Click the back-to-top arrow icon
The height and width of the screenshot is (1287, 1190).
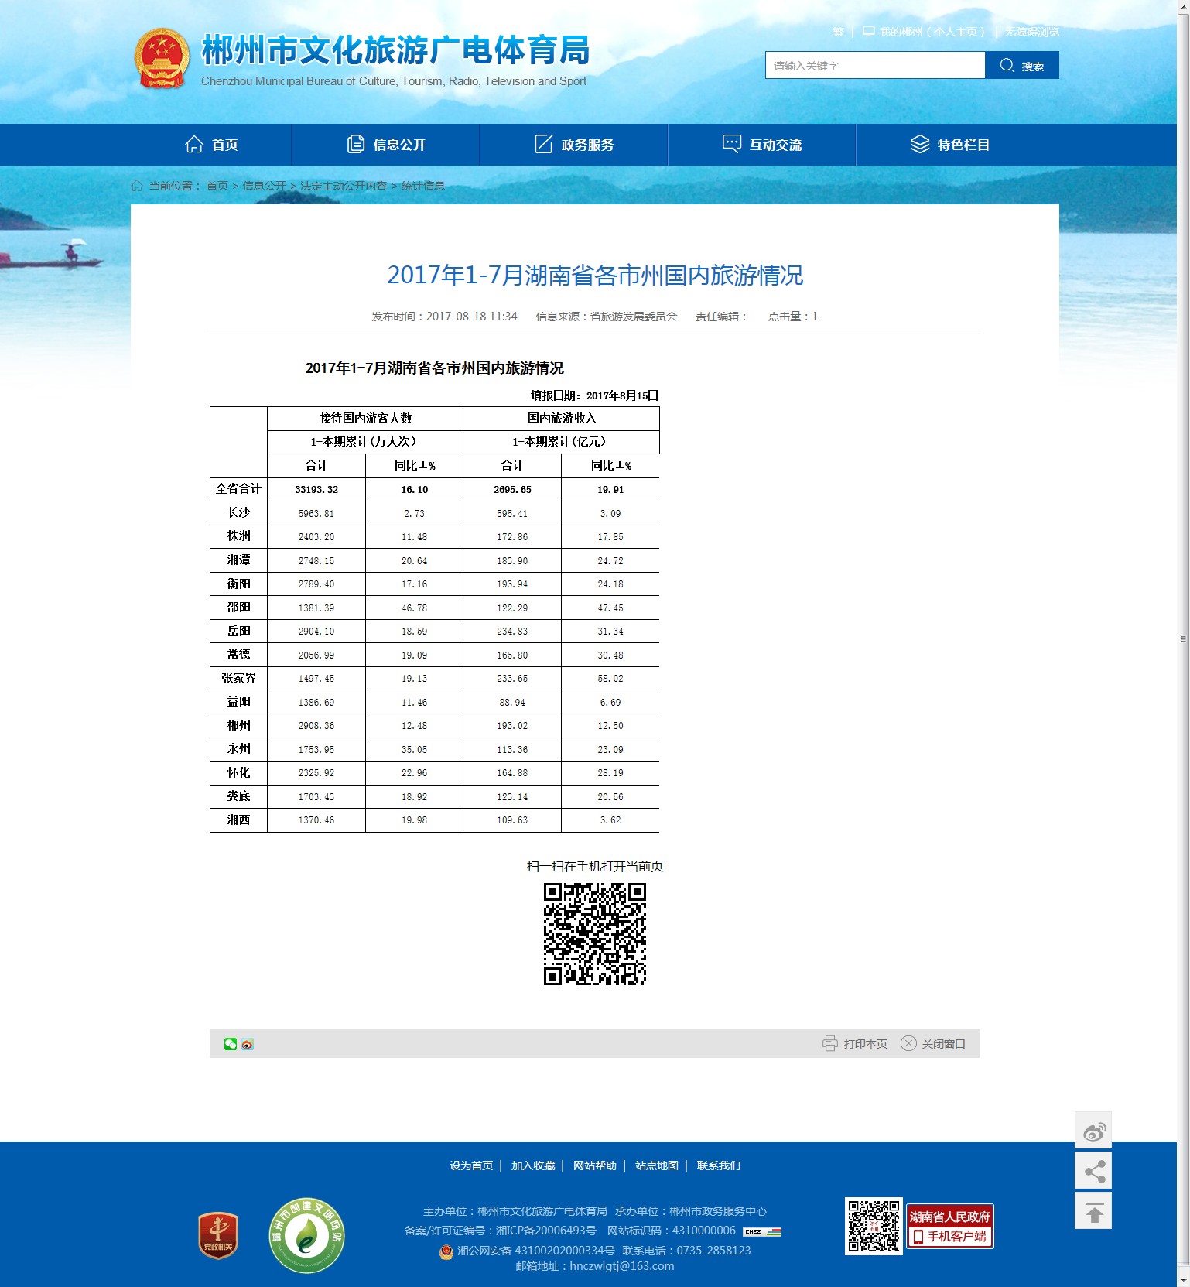coord(1093,1211)
